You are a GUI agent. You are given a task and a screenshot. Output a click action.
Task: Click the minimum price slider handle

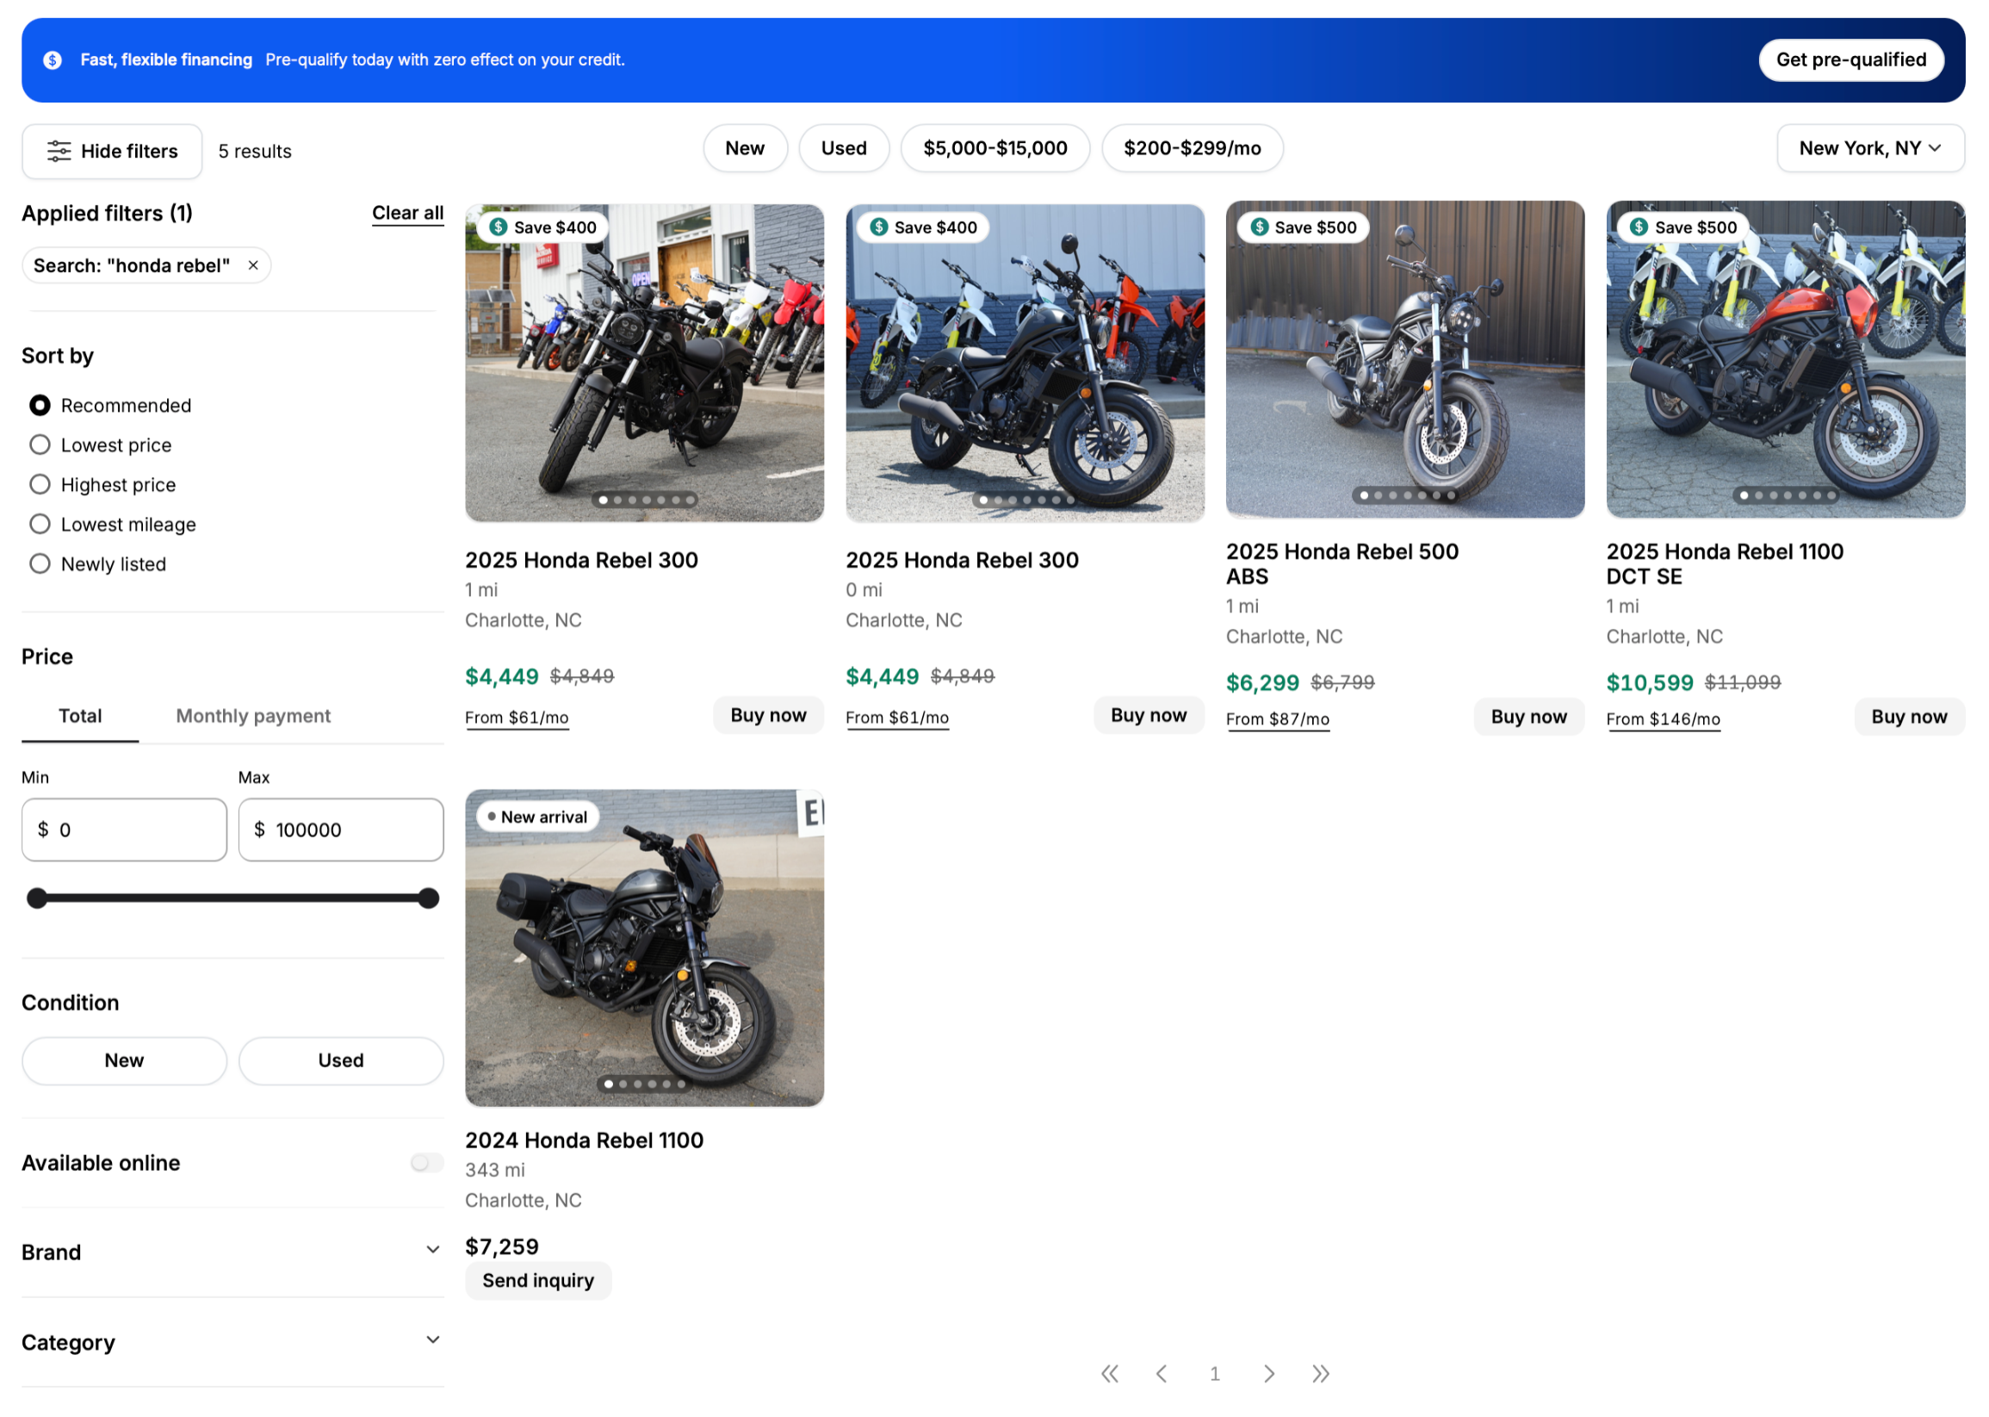pos(37,899)
